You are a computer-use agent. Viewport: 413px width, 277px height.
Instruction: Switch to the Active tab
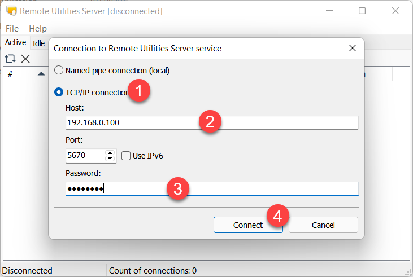15,42
